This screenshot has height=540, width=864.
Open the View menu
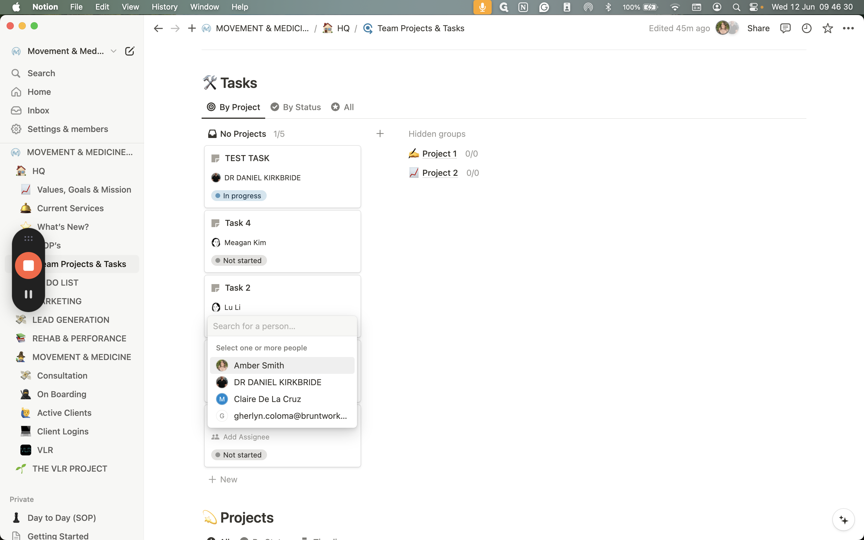coord(130,7)
